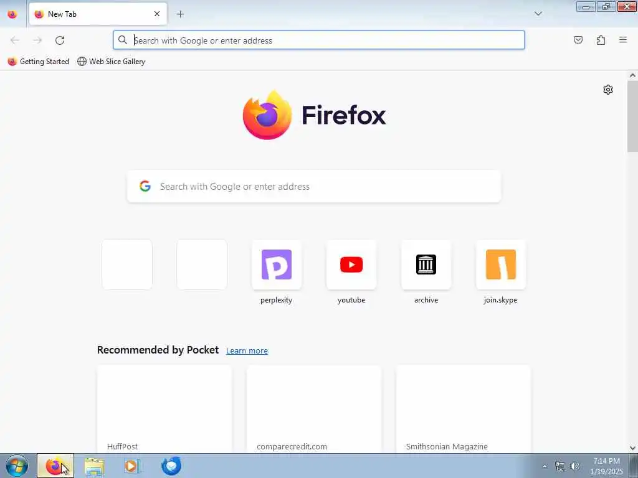Click the scrollbar down arrow

pos(632,448)
